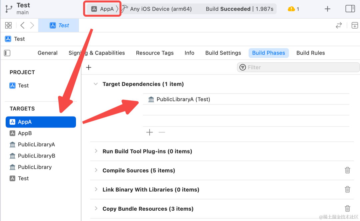
Task: Expand the Compile Sources section
Action: 96,170
